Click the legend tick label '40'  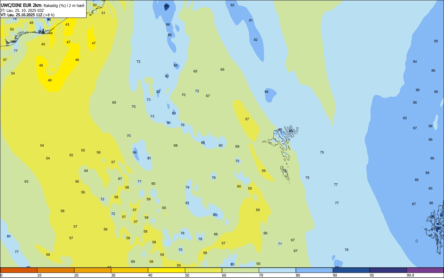pyautogui.click(x=150, y=275)
